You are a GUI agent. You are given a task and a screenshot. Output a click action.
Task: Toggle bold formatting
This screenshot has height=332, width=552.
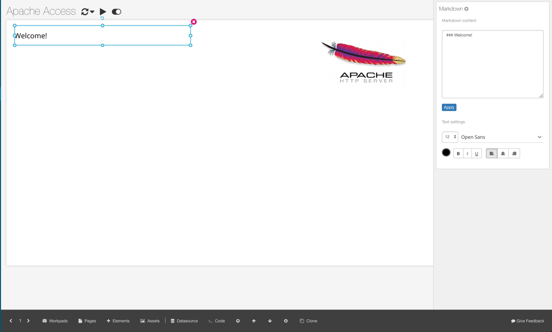pos(458,154)
